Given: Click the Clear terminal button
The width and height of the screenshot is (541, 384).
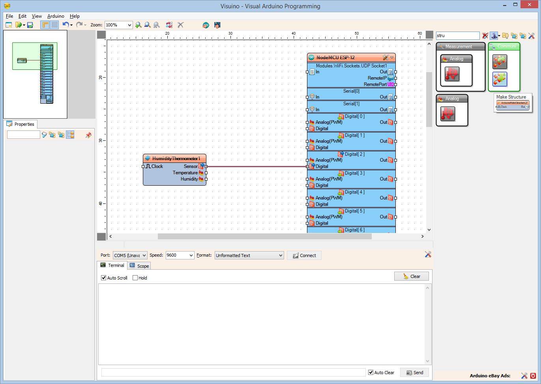Looking at the screenshot, I should pyautogui.click(x=412, y=276).
